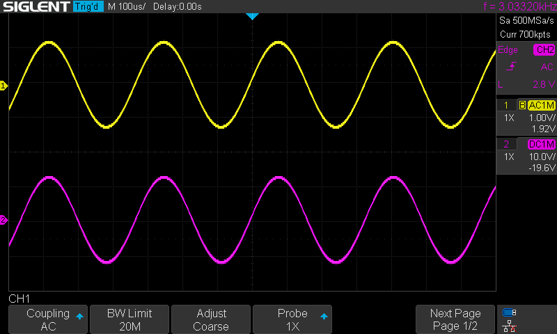
Task: Click channel 1 offset 1.92V
Action: [x=544, y=129]
